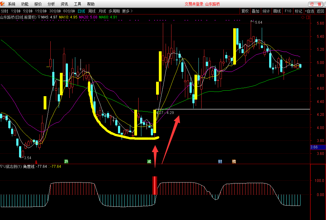The width and height of the screenshot is (326, 220).
Task: Click the orange 榜 marker icon
Action: 234,161
